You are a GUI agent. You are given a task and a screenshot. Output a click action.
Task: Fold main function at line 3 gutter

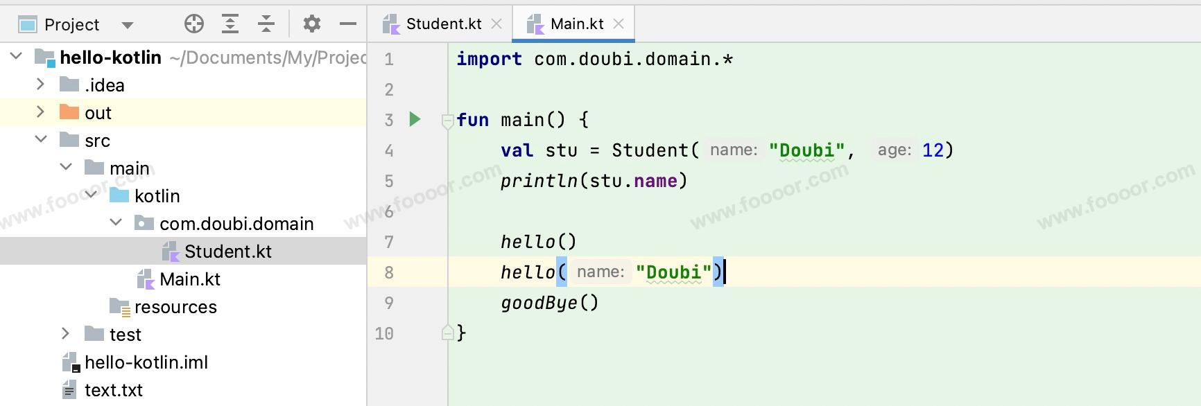[x=447, y=121]
